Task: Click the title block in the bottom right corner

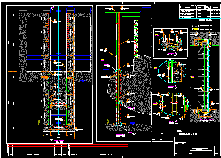Action: (x=197, y=147)
